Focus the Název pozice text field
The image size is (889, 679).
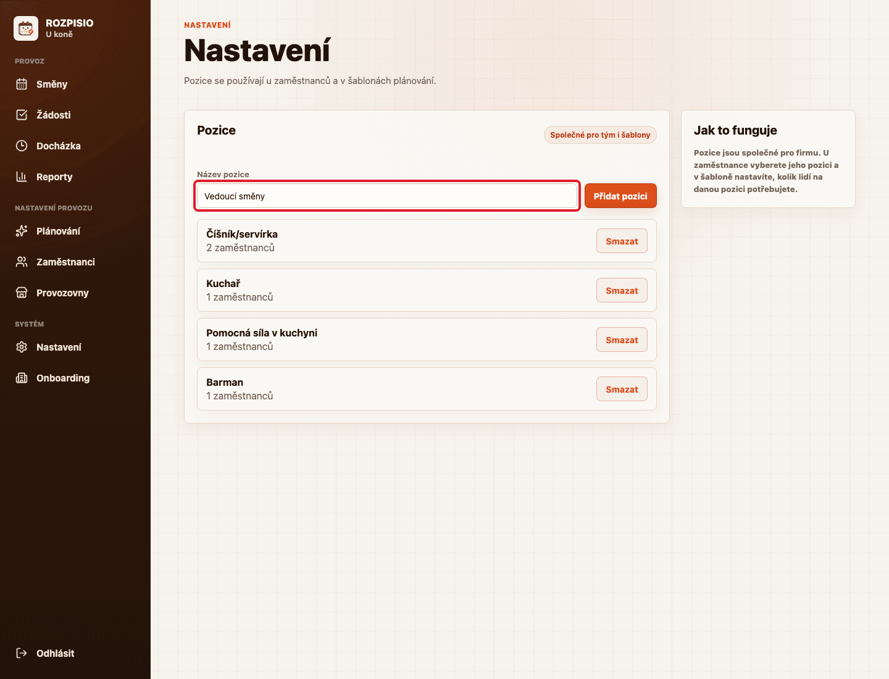387,196
